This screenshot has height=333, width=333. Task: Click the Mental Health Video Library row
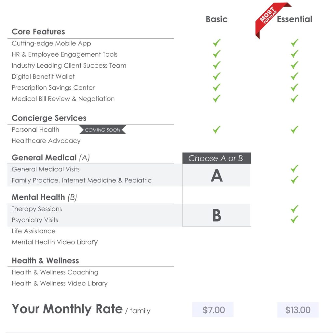point(55,242)
